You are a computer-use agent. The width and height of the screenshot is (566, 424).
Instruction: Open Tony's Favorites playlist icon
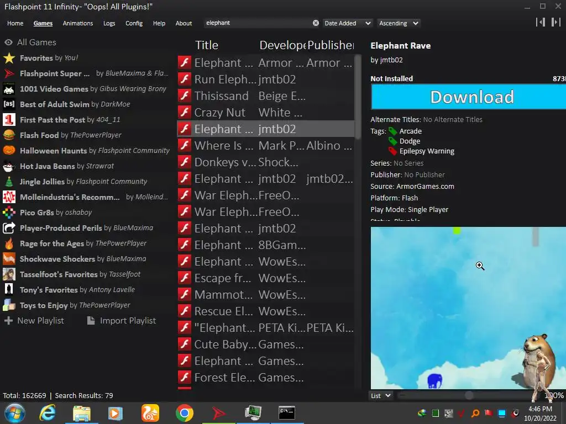9,290
